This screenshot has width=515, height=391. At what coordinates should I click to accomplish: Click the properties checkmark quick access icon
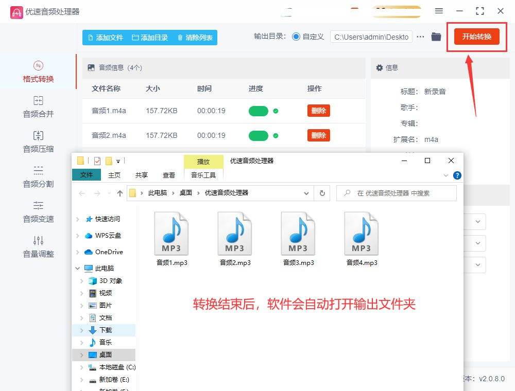[x=97, y=161]
